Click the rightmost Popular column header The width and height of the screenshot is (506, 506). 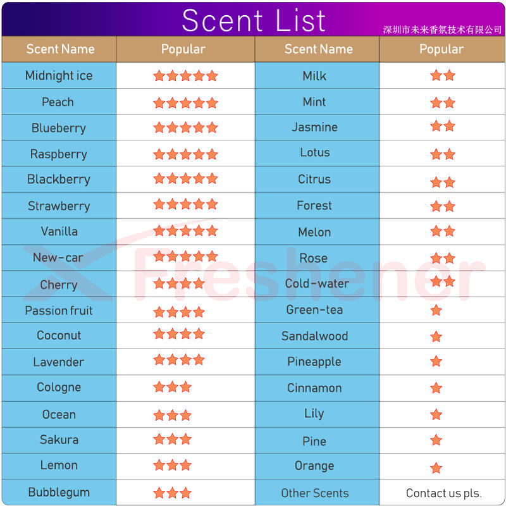pos(442,49)
